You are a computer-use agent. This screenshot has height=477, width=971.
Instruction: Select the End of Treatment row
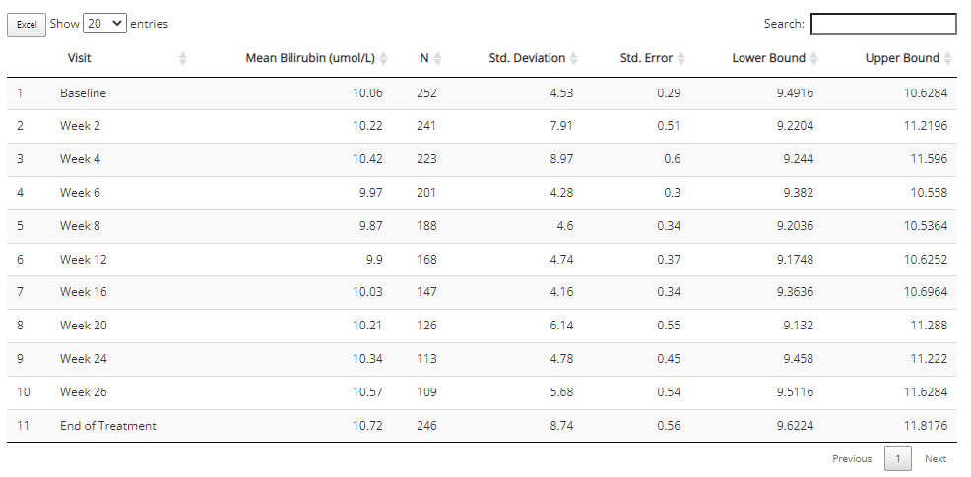[x=482, y=426]
